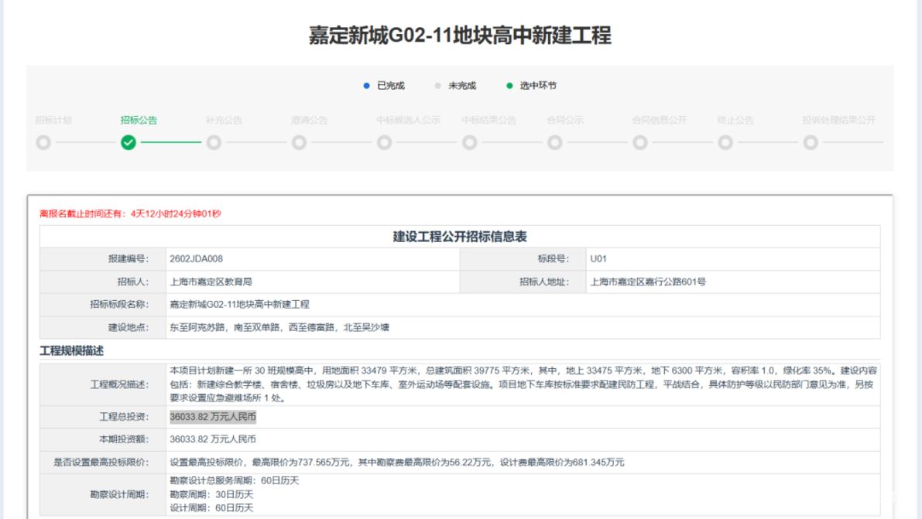The width and height of the screenshot is (922, 519).
Task: Click the 是否设置最高投标限价 field label
Action: [101, 463]
